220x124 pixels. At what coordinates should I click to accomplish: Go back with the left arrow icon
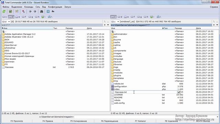[30, 11]
